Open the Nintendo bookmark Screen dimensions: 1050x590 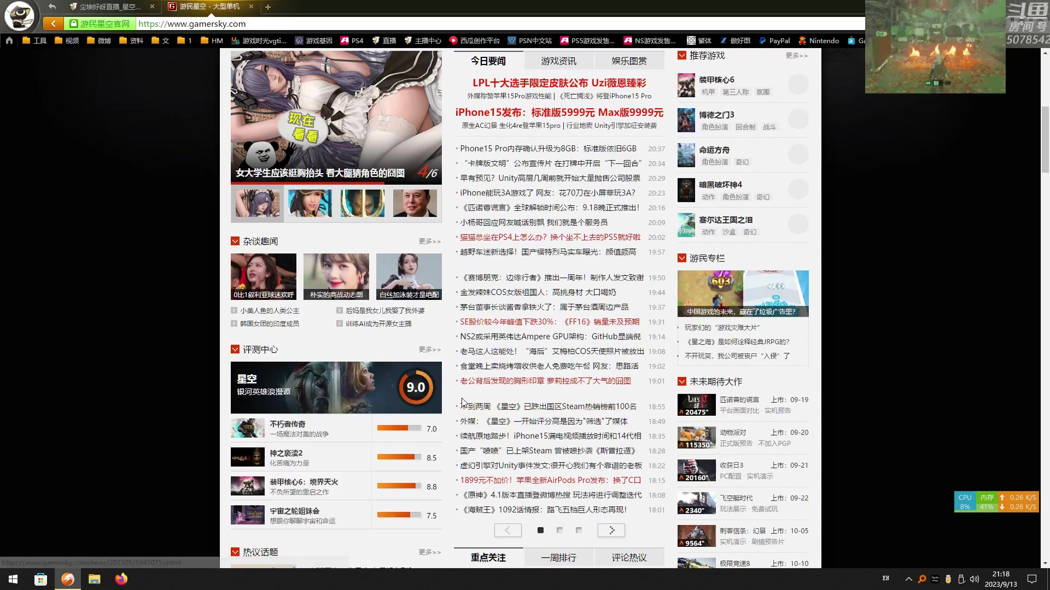(x=819, y=40)
